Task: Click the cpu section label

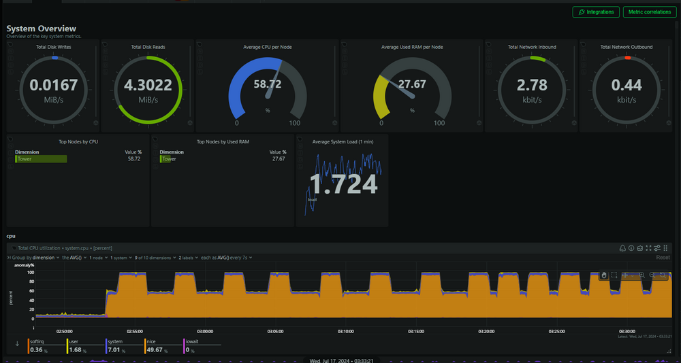Action: pos(11,237)
